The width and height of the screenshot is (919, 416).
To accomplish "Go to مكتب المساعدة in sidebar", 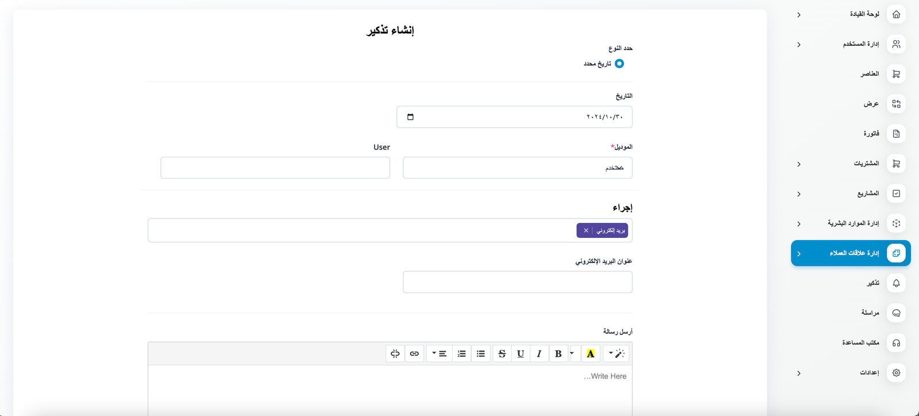I will pos(861,343).
